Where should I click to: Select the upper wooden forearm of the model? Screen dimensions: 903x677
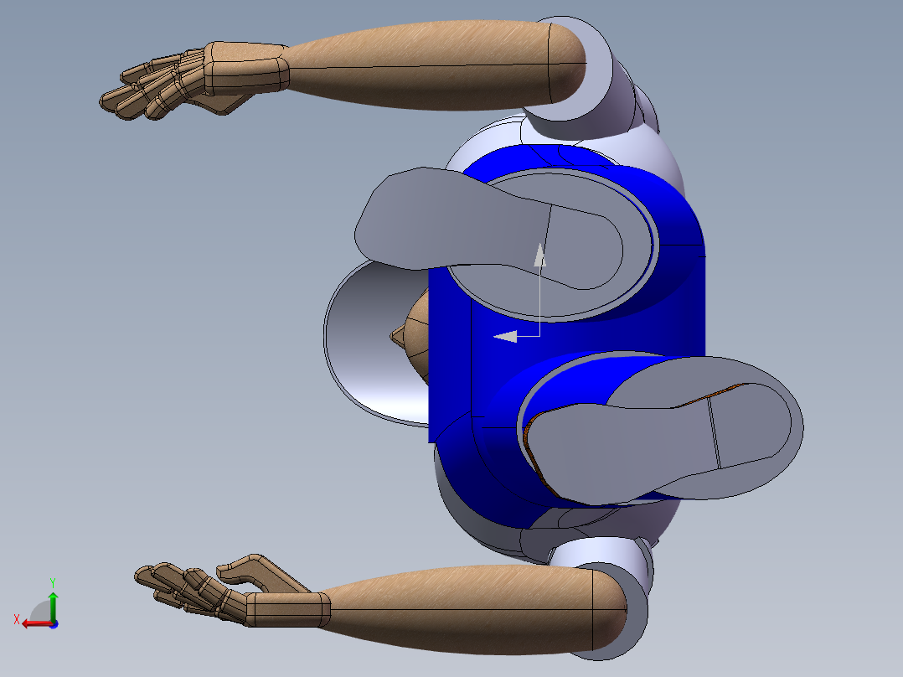click(x=436, y=65)
